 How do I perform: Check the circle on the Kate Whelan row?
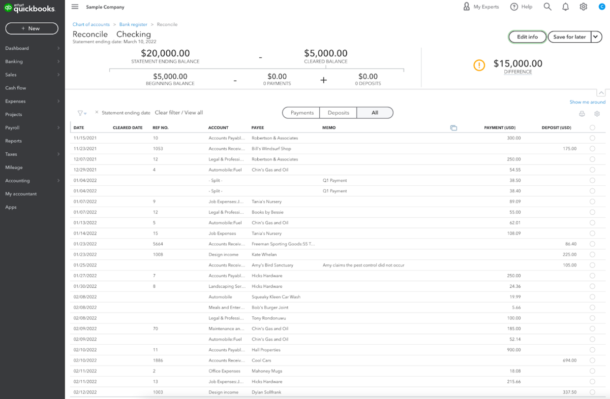(592, 254)
